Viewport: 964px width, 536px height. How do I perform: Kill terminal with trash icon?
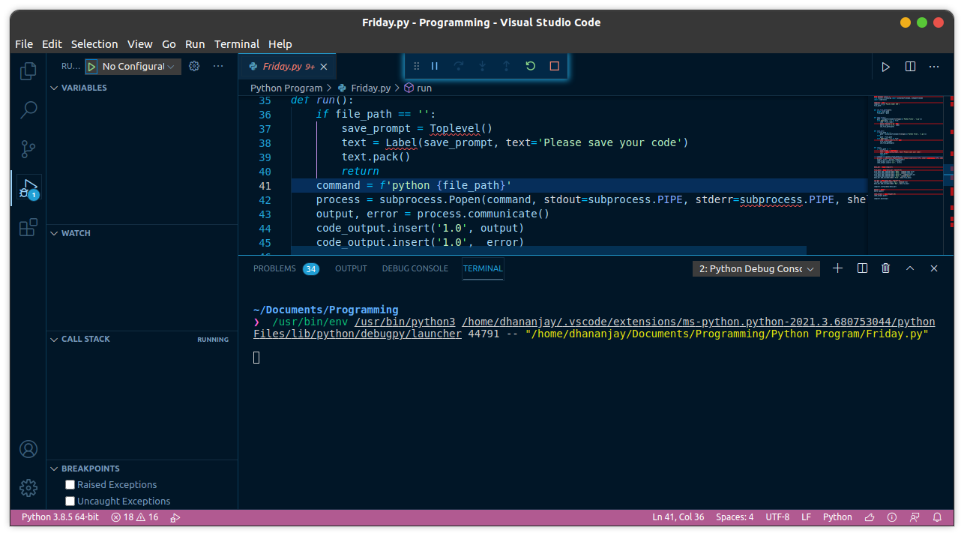click(886, 268)
